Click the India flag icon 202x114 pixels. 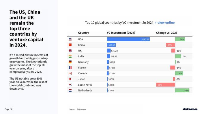coord(70,56)
